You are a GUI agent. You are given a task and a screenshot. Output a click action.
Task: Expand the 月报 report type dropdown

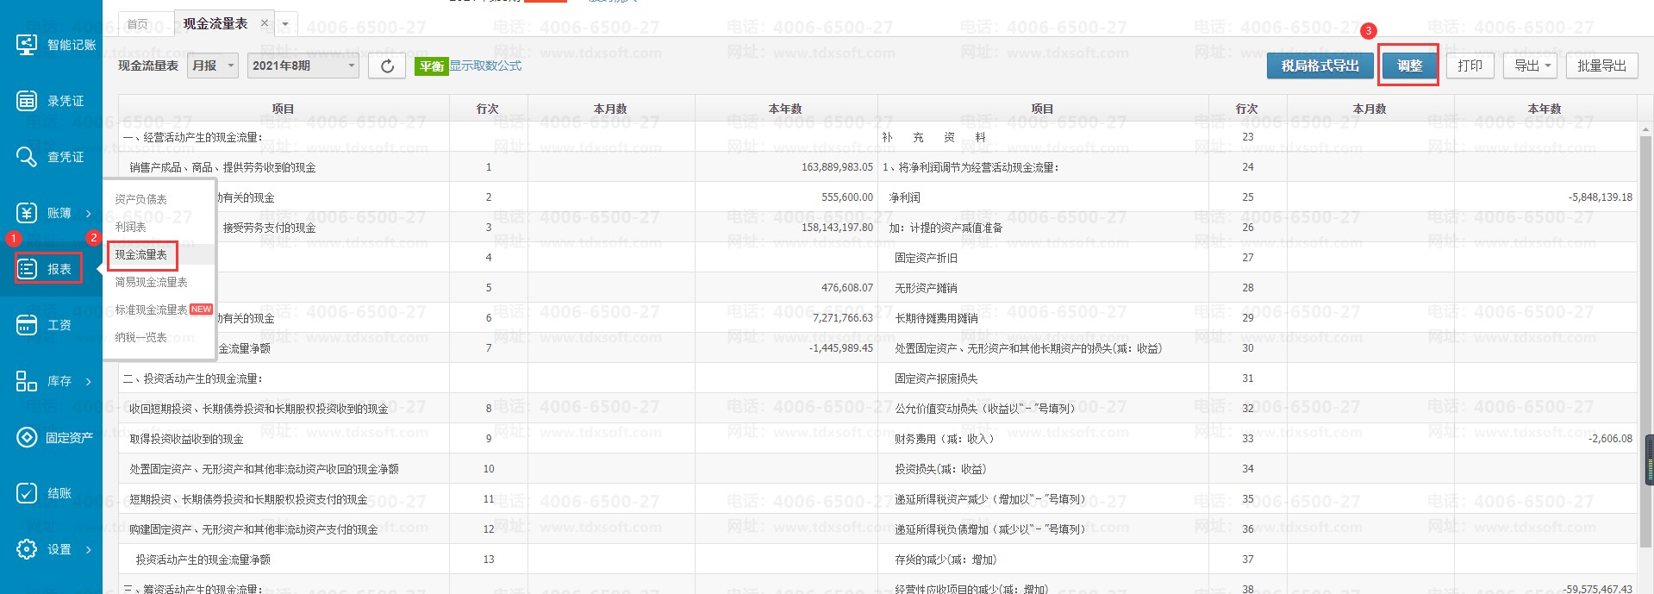tap(212, 66)
